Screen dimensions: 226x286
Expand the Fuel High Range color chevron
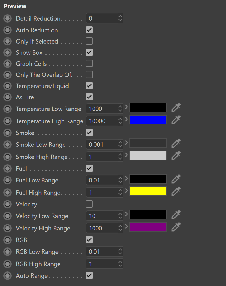127,191
